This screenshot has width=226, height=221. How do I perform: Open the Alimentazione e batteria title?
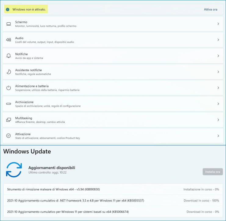32,86
